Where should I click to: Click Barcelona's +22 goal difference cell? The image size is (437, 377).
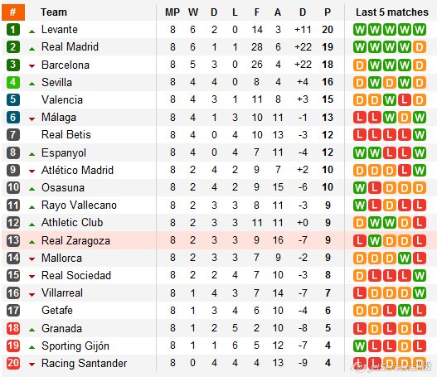click(x=303, y=65)
